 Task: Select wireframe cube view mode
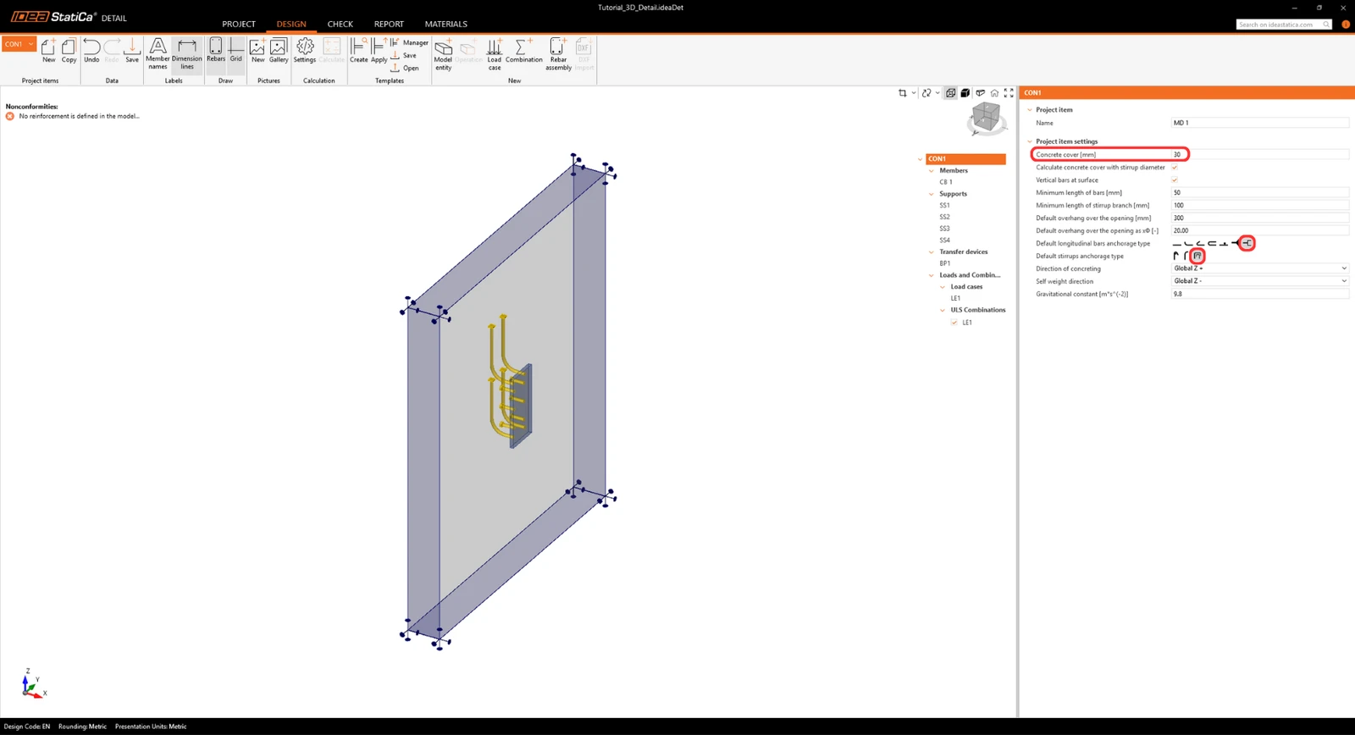point(951,93)
